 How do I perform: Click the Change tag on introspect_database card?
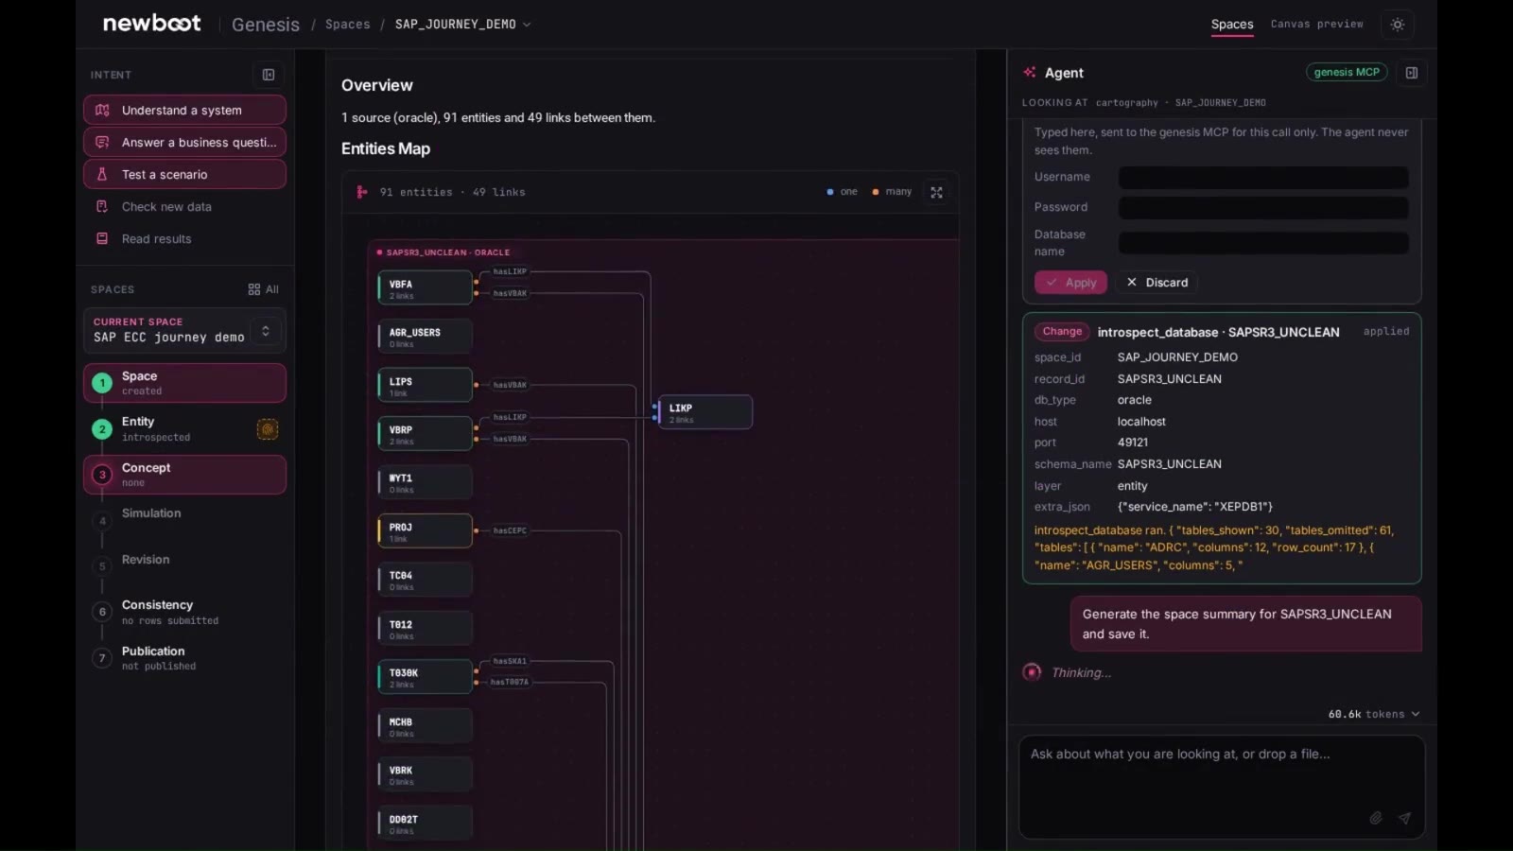[x=1062, y=332]
